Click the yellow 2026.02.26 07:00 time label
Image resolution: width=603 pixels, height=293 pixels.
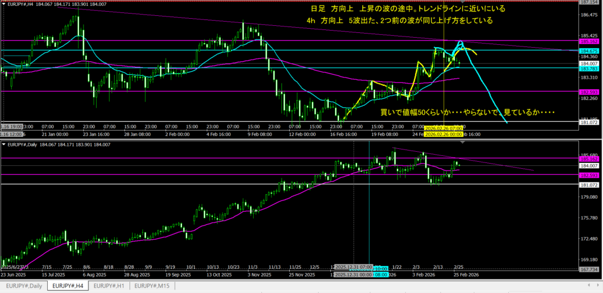[442, 127]
